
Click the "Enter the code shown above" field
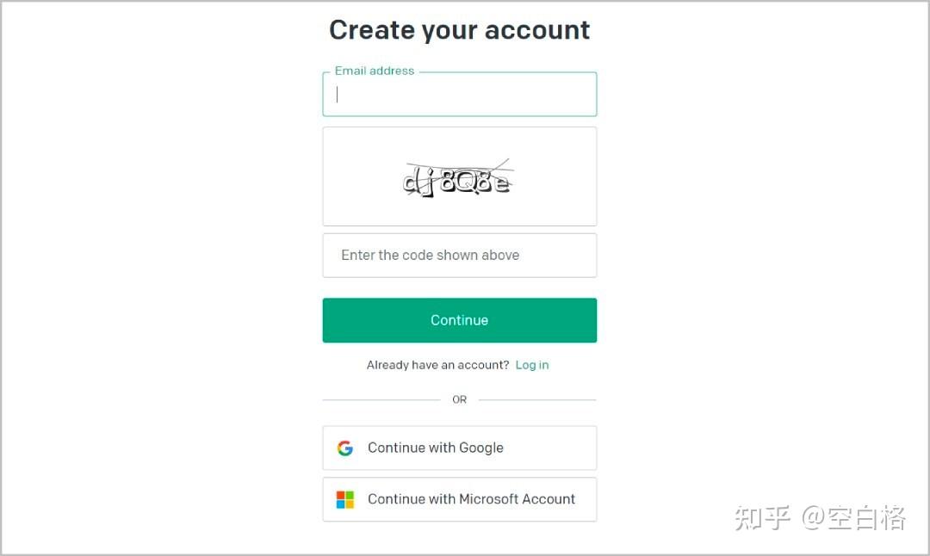[x=459, y=256]
